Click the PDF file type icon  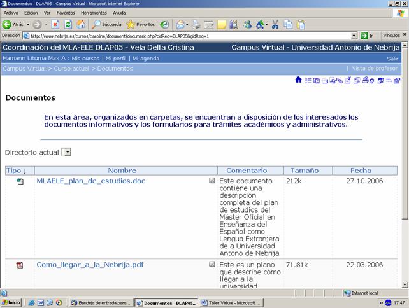coord(20,265)
